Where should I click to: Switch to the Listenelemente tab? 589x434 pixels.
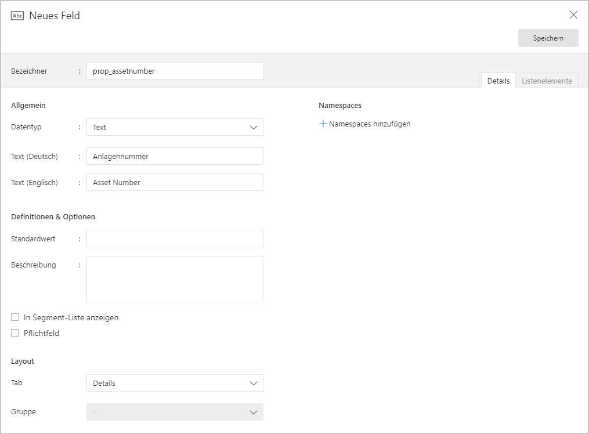pos(547,81)
